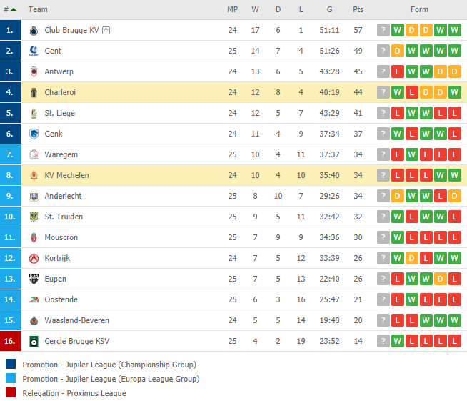The width and height of the screenshot is (467, 401).
Task: Click the red Relegation legend swatch
Action: [11, 393]
